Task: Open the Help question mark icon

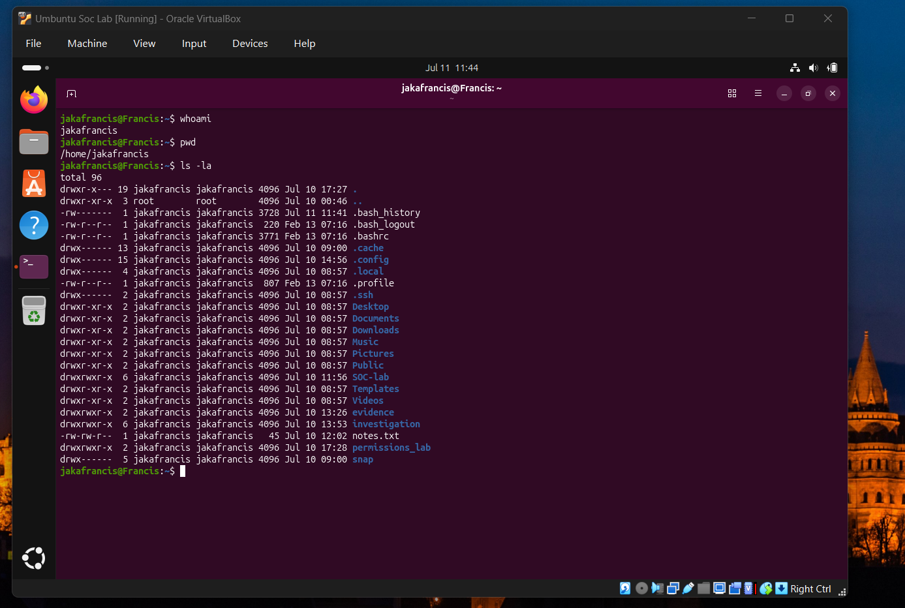Action: (x=34, y=225)
